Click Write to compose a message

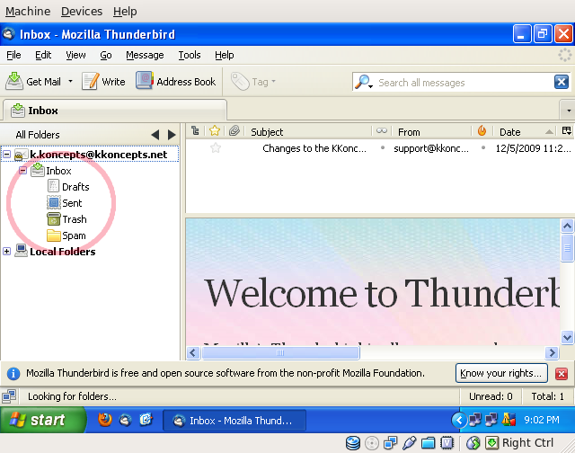tap(104, 81)
